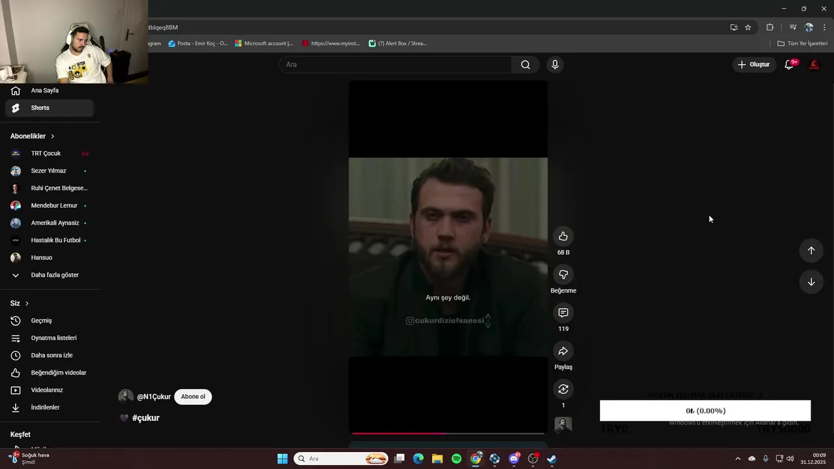Go to the next Short
The image size is (834, 469).
pos(811,281)
